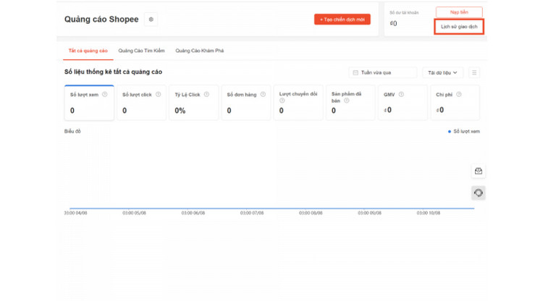
Task: Click the Số dư tài khoản label
Action: pyautogui.click(x=404, y=13)
